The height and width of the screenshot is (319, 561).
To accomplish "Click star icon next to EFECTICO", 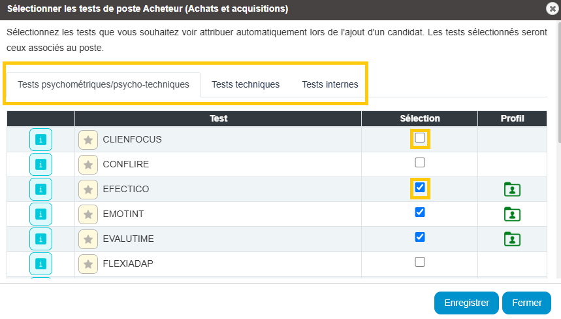I will [88, 190].
